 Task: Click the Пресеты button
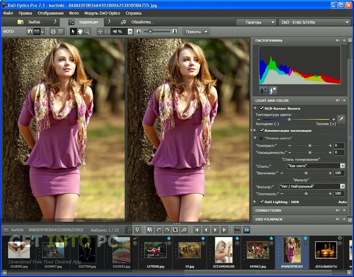coord(196,32)
